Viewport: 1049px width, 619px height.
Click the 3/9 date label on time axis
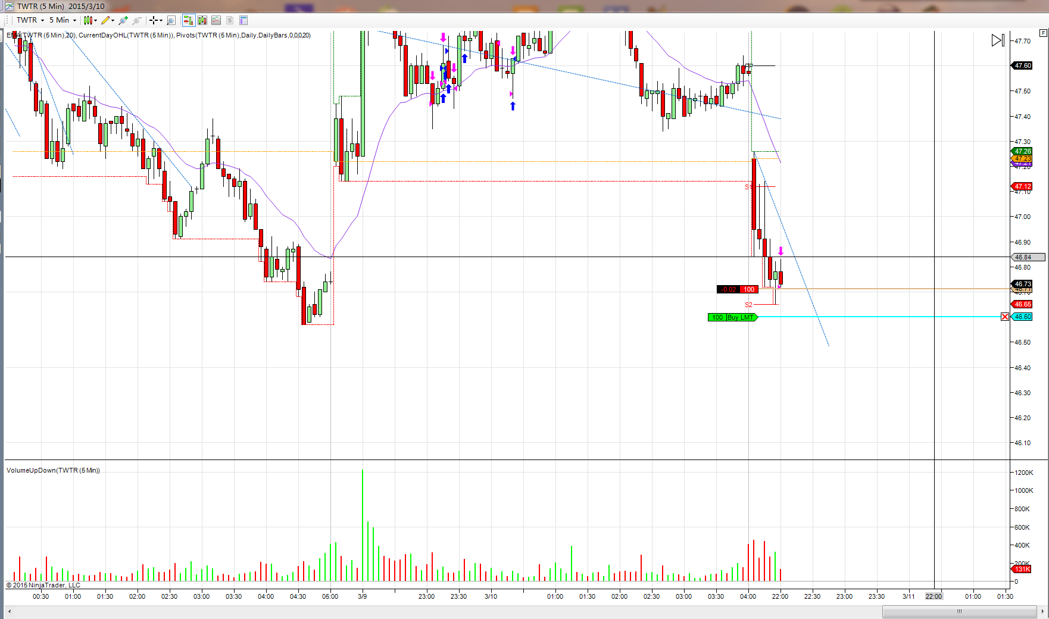(x=362, y=596)
